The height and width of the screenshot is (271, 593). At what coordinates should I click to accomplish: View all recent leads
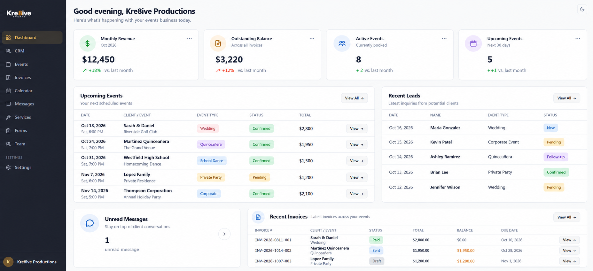(x=566, y=98)
